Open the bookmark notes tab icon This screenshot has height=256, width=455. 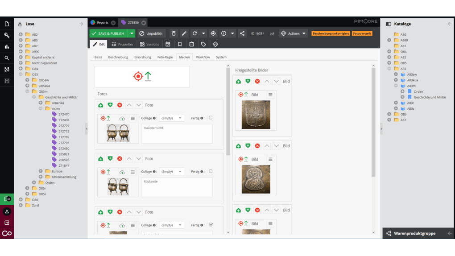[180, 44]
